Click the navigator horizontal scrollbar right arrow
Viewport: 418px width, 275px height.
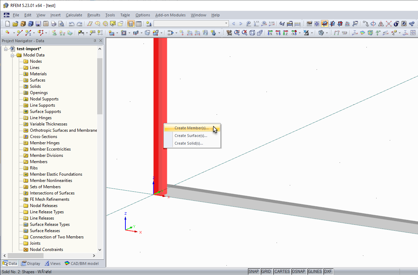pos(94,255)
